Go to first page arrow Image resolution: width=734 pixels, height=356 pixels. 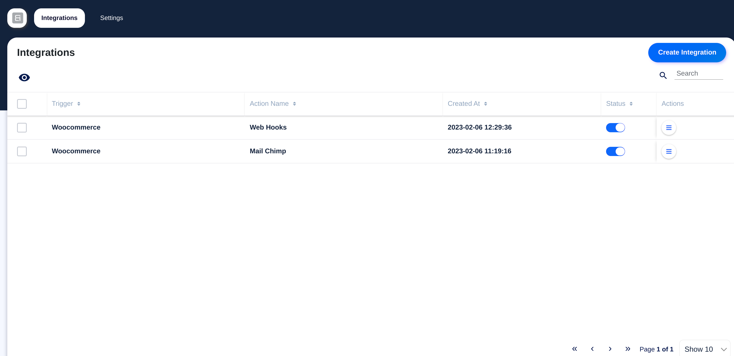574,349
